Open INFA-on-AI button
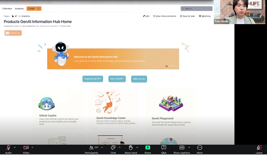Image resolution: width=267 pixels, height=155 pixels. (139, 79)
